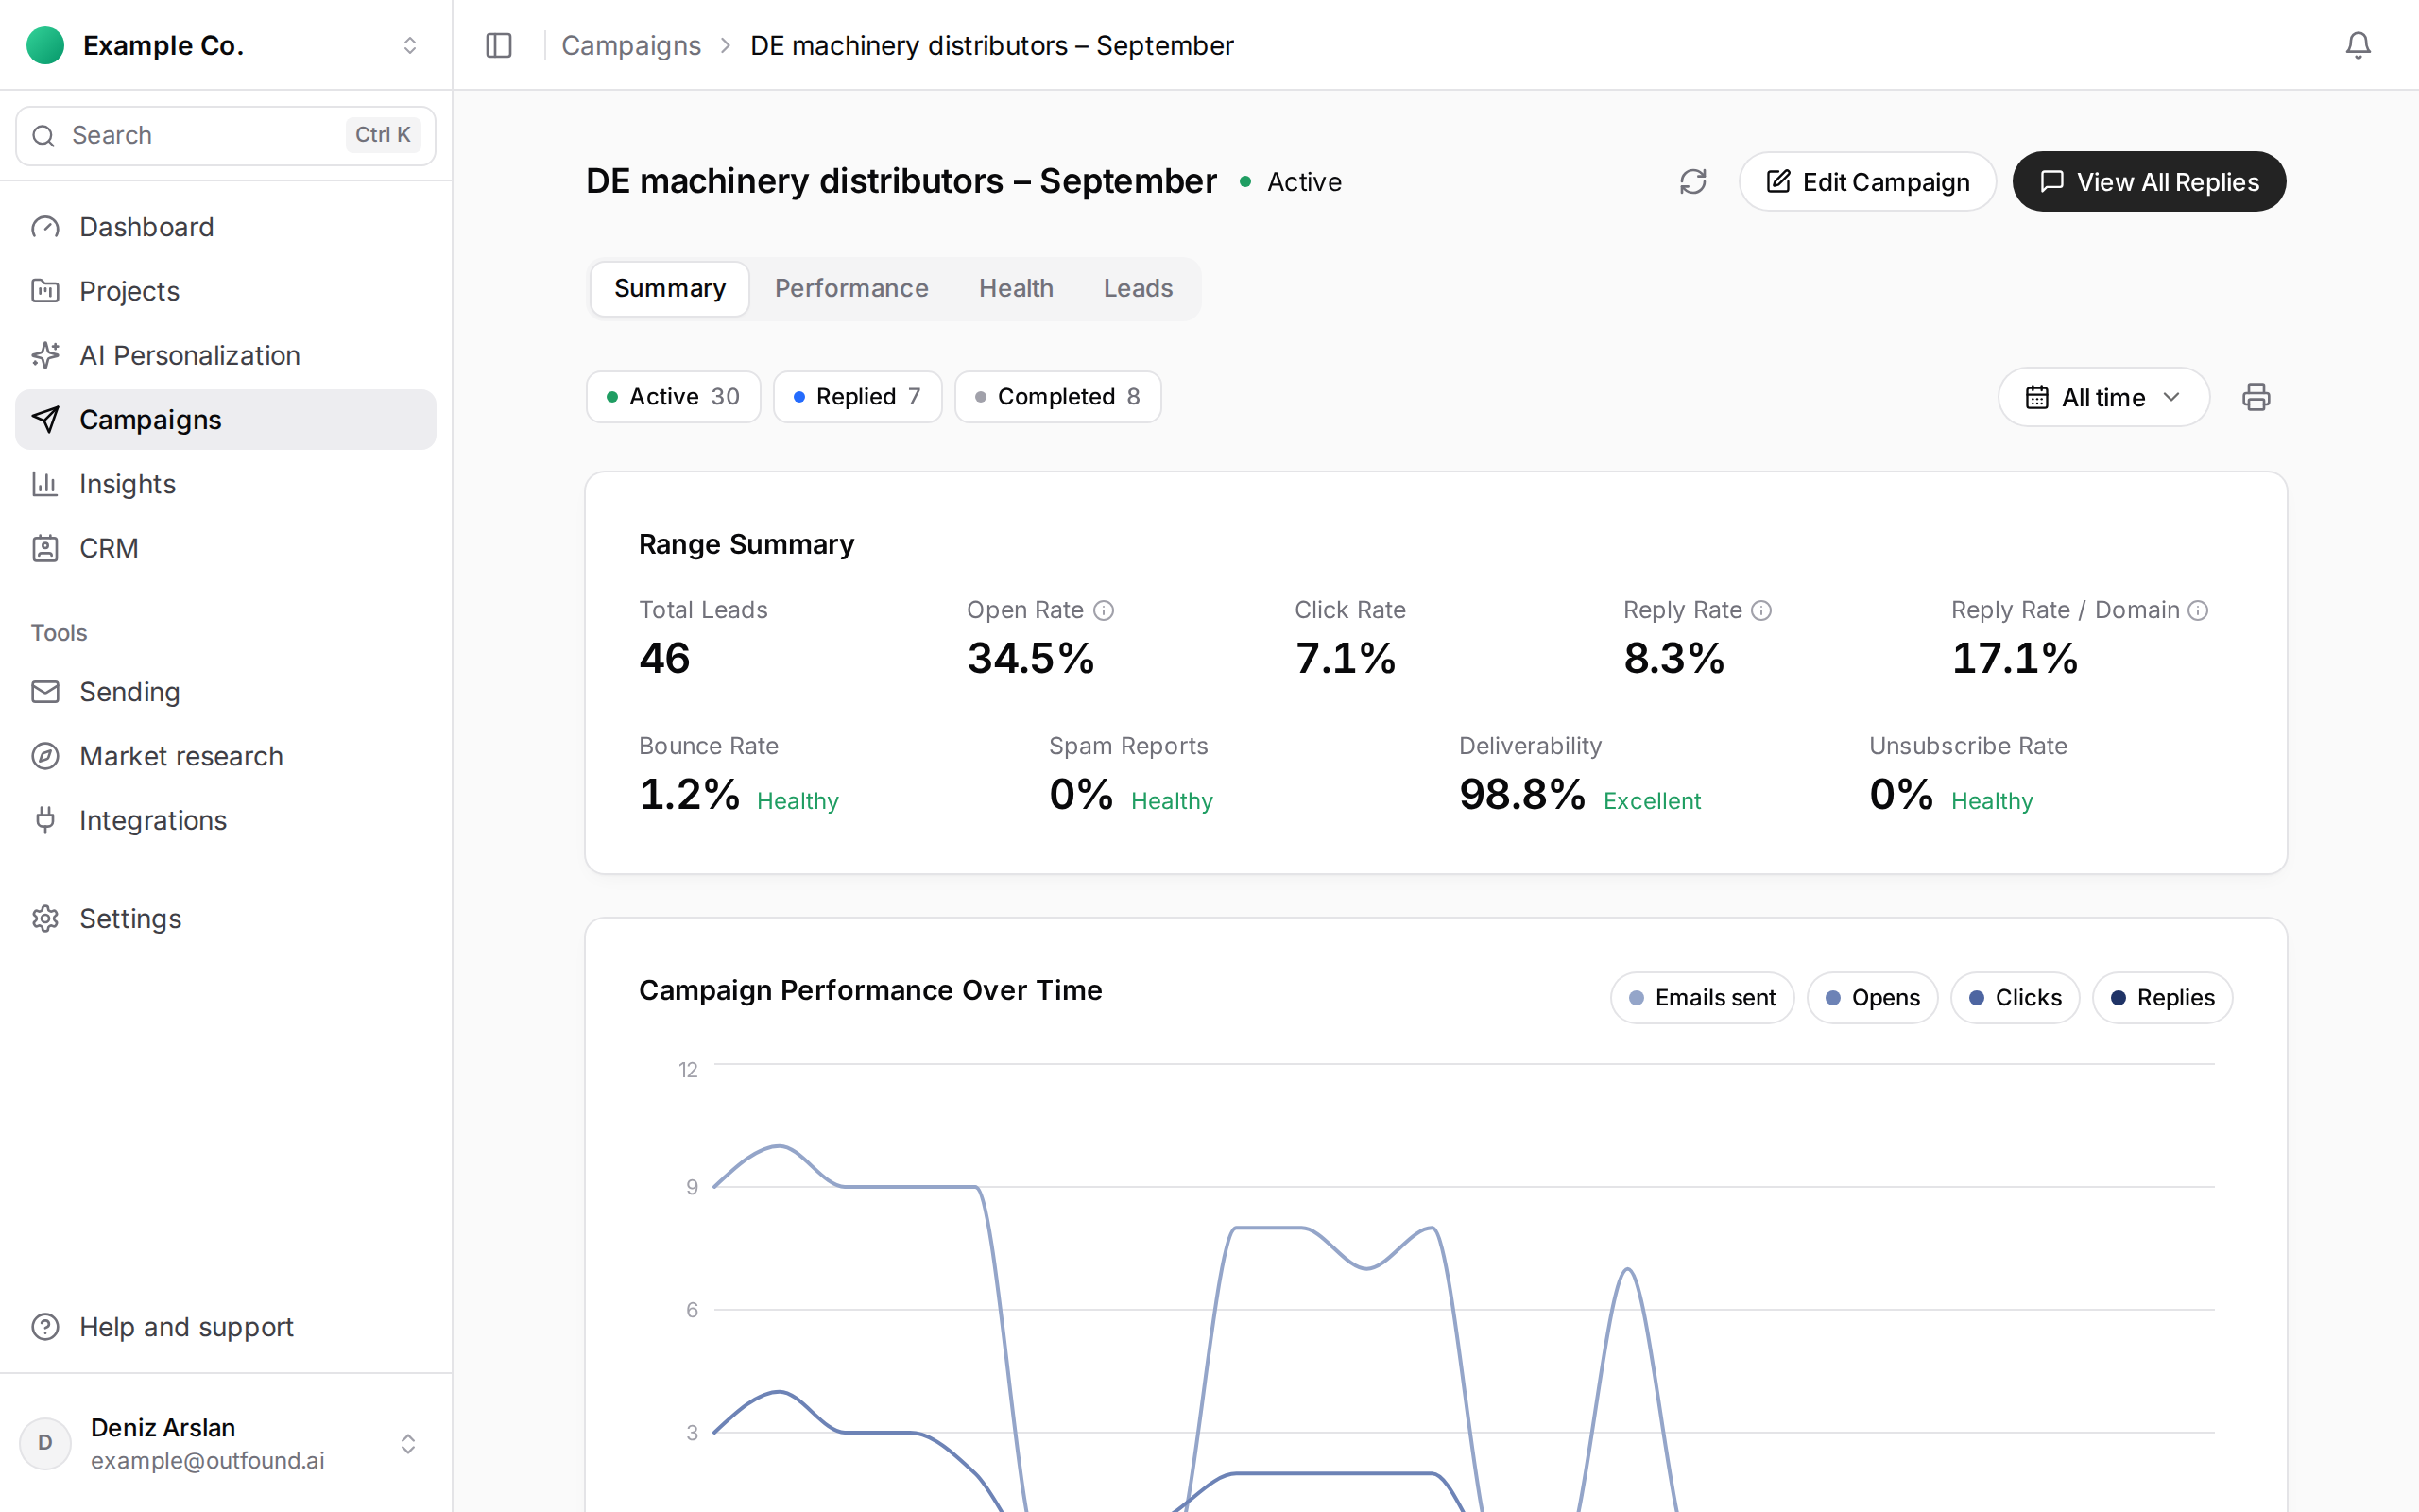
Task: Toggle the sidebar panel icon
Action: coord(499,45)
